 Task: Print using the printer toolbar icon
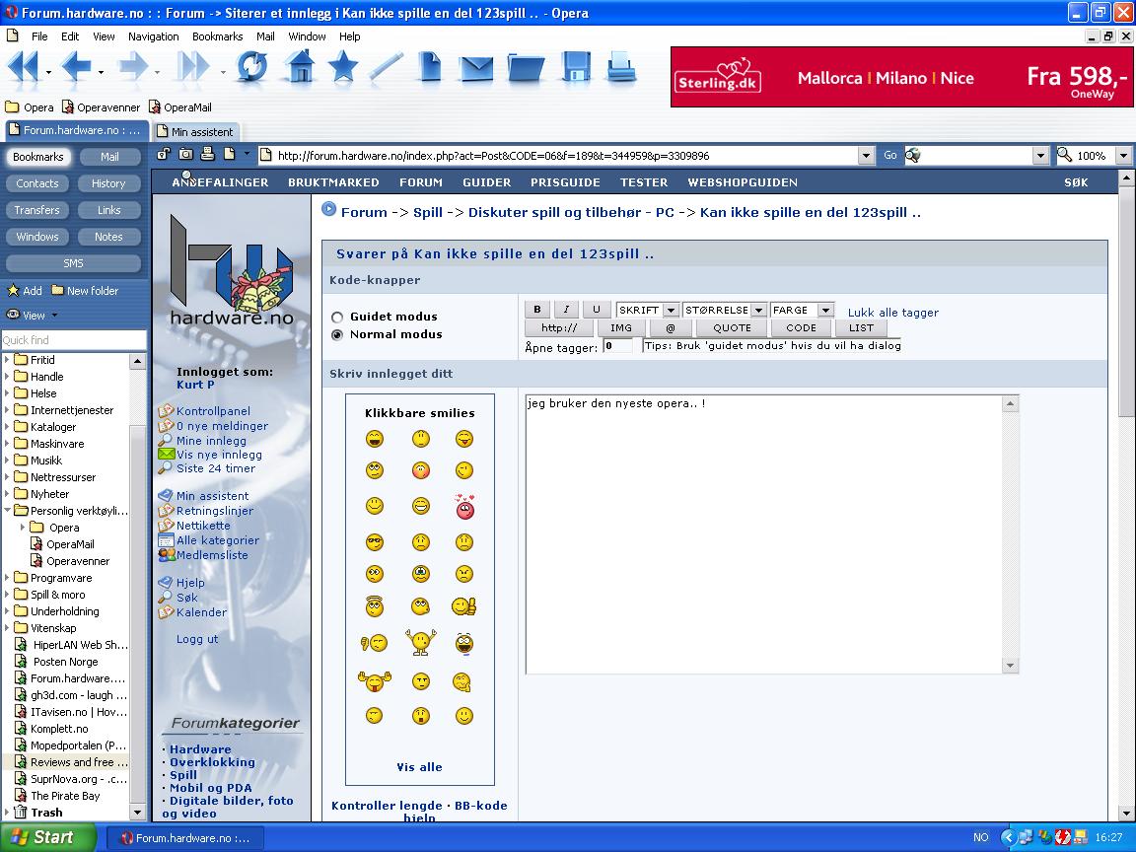(621, 67)
